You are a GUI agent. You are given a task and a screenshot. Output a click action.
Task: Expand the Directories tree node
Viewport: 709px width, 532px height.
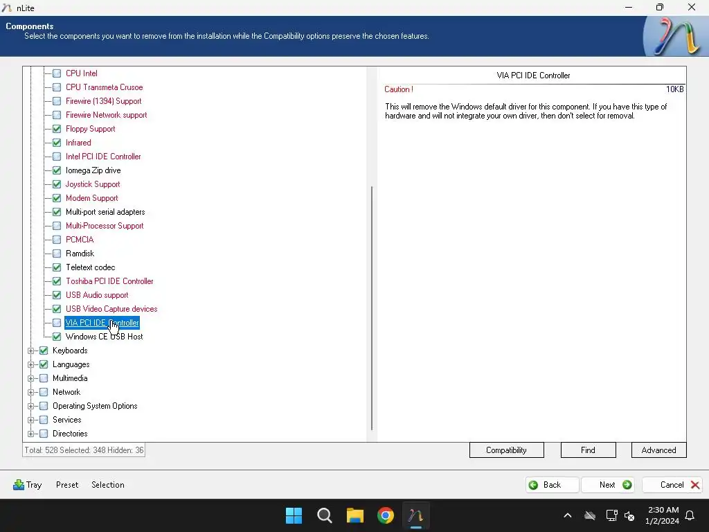click(x=30, y=434)
